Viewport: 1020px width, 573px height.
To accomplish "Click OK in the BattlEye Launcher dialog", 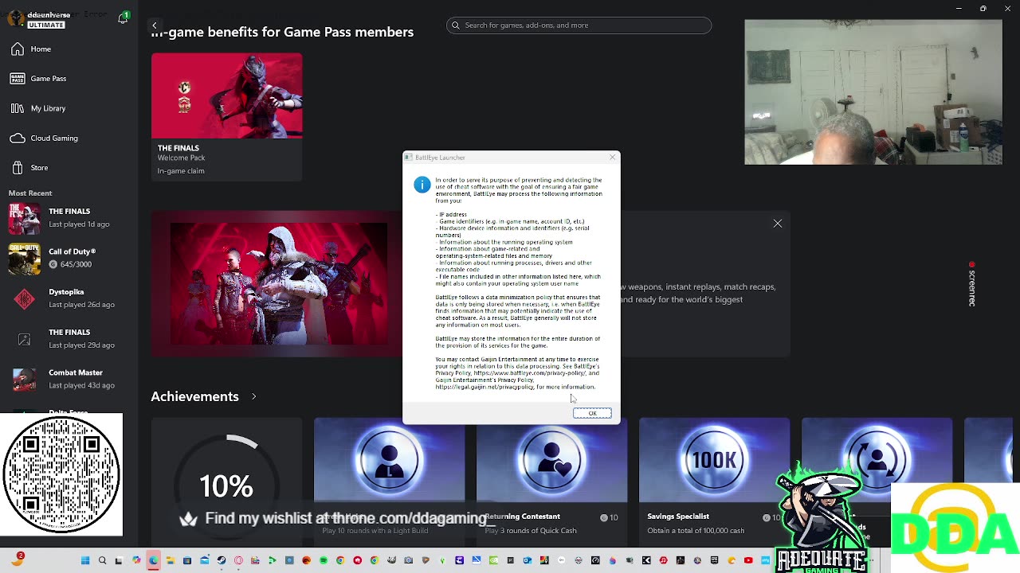I will coord(592,413).
